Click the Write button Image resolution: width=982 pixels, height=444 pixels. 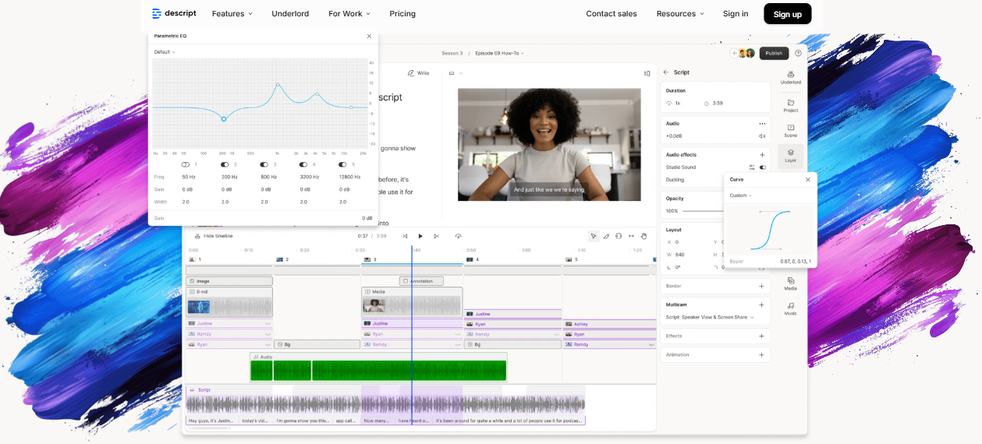pos(419,73)
